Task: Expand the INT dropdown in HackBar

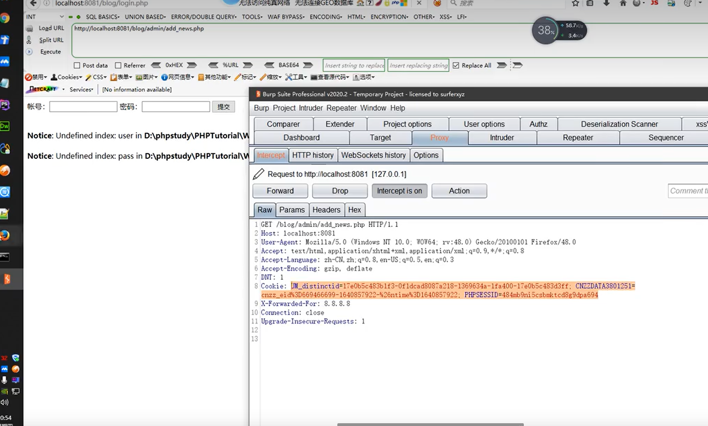Action: tap(62, 17)
